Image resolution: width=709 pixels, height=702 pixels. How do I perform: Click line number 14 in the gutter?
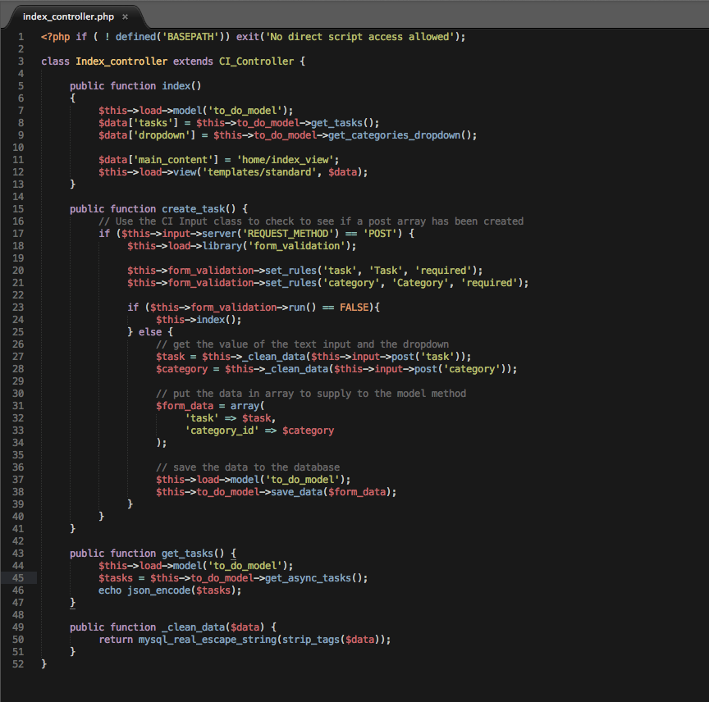click(18, 197)
